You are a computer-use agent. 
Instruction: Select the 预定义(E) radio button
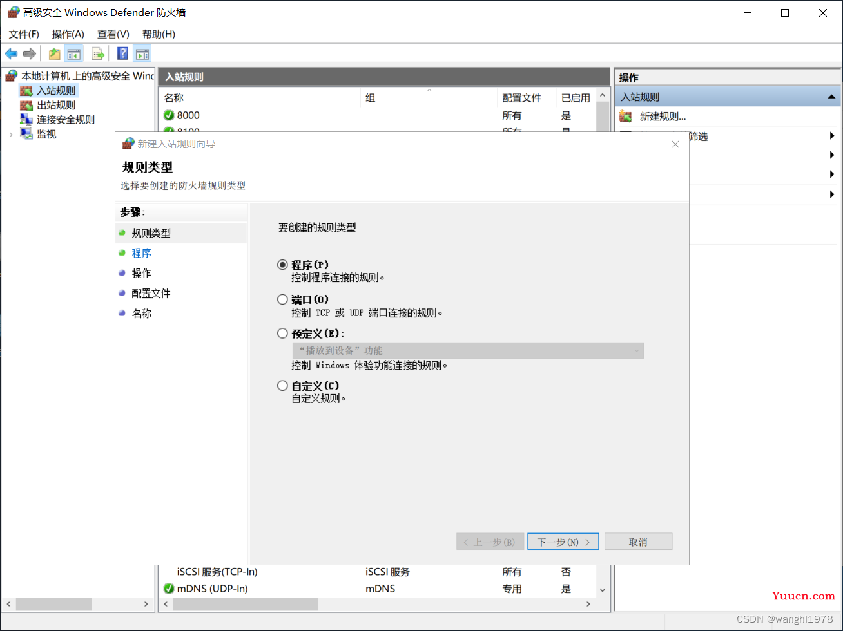pyautogui.click(x=282, y=334)
